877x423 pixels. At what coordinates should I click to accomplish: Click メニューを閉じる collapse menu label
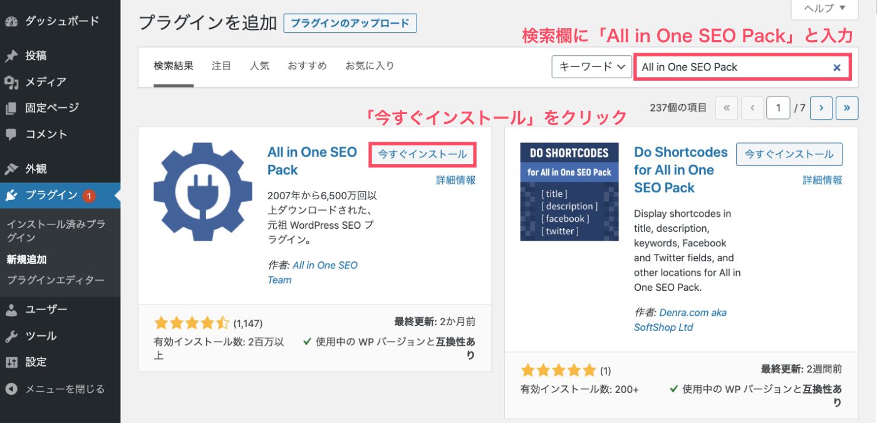65,389
